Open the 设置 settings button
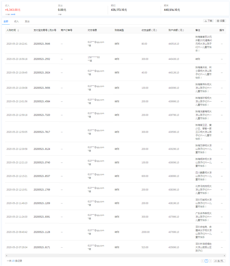Viewport: 230px width, 266px height. [221, 21]
